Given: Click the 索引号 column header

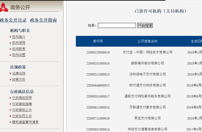Looking at the screenshot, I should coord(98,41).
